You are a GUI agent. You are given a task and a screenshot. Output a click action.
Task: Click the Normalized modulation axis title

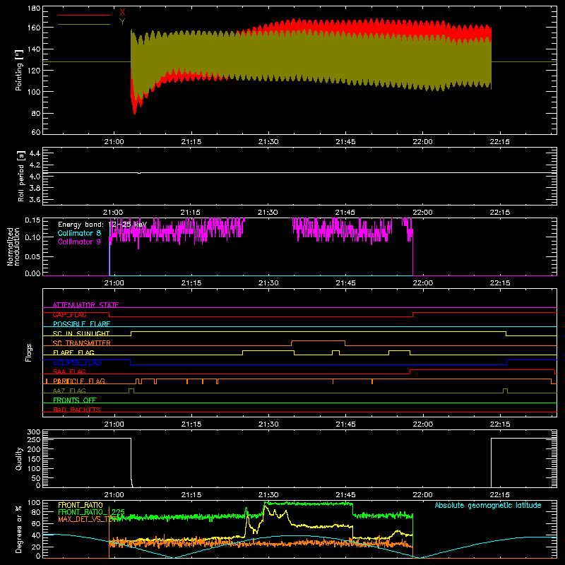pyautogui.click(x=13, y=246)
